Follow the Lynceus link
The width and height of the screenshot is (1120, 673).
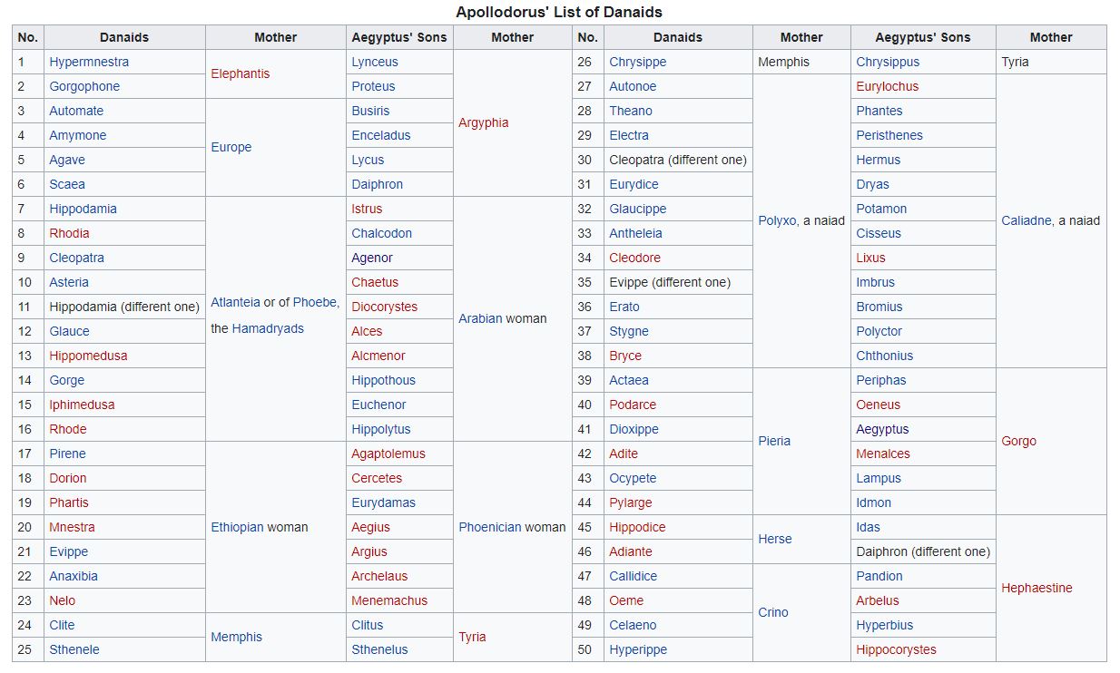click(x=375, y=62)
